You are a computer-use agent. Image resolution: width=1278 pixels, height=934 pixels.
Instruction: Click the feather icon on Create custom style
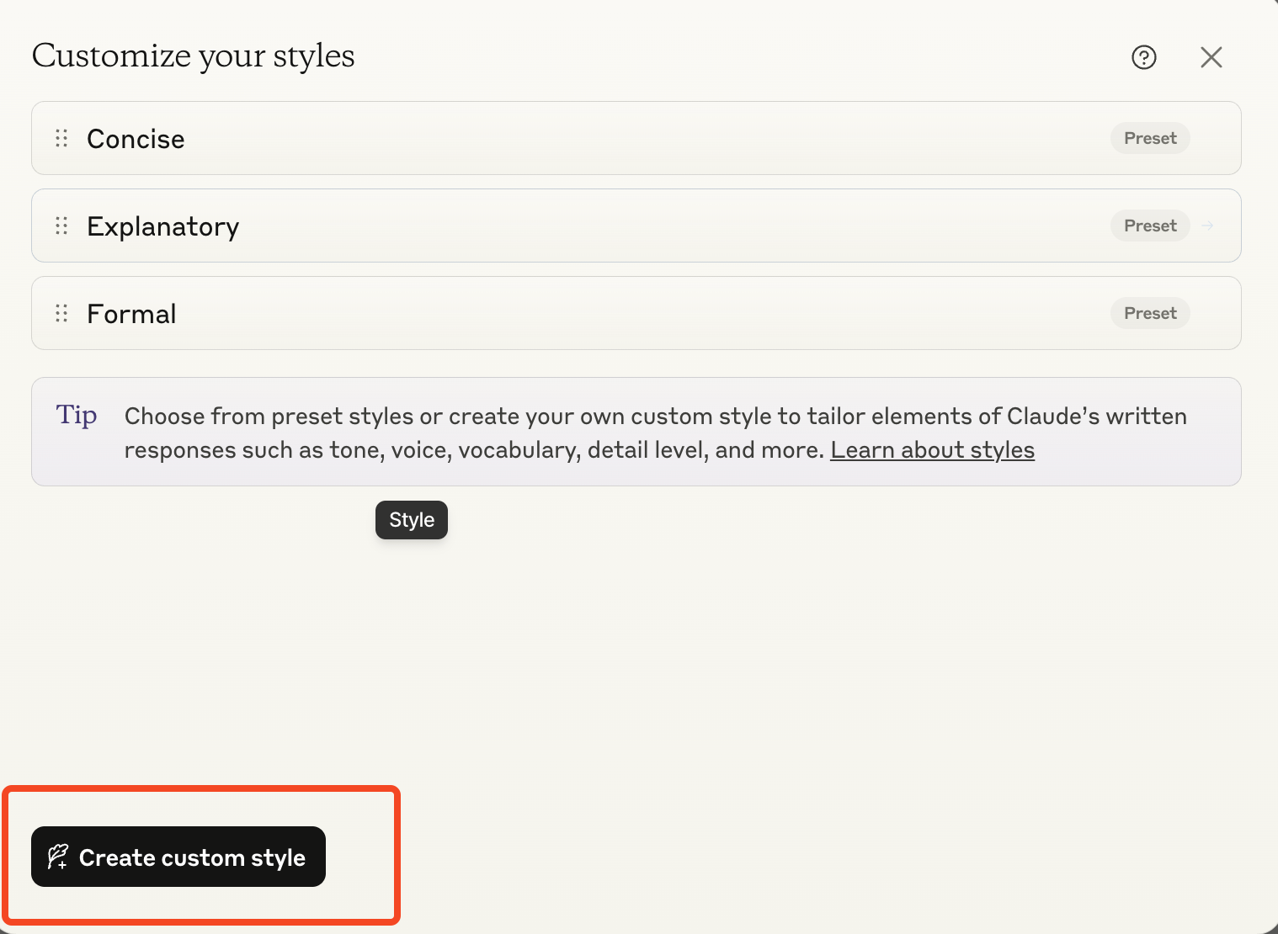(58, 857)
